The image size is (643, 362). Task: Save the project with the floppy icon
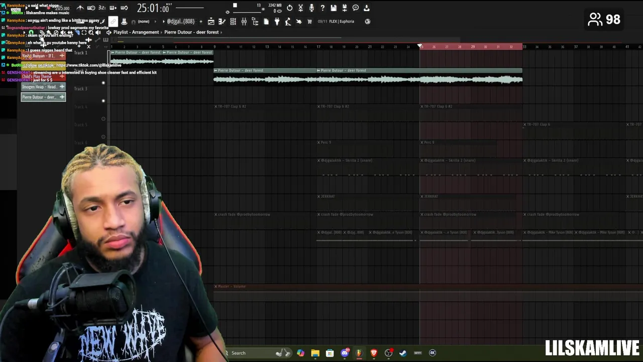pyautogui.click(x=334, y=8)
